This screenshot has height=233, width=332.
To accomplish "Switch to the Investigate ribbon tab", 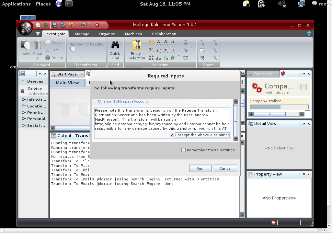I will (x=55, y=34).
